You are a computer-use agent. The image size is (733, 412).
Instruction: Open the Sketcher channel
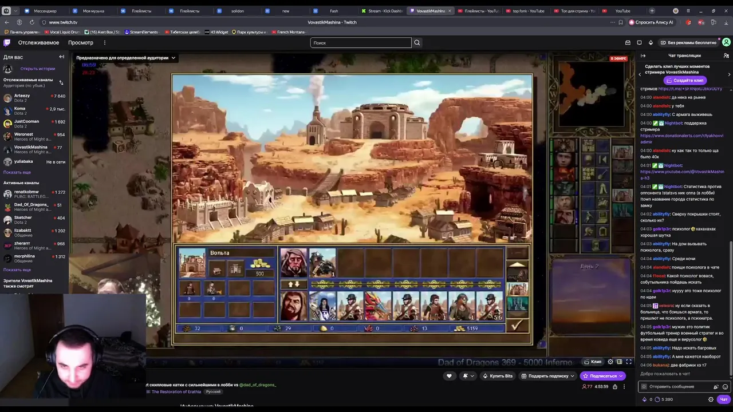click(34, 220)
